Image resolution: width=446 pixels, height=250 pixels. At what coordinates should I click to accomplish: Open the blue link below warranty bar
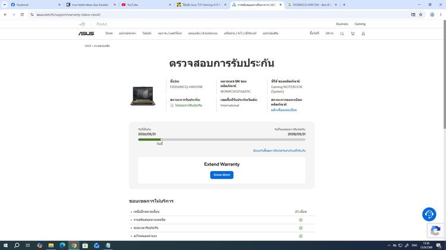point(279,150)
